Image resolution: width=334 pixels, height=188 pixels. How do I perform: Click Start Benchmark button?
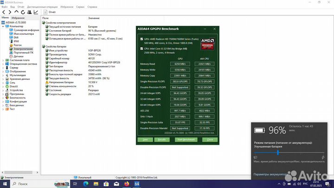point(186,140)
